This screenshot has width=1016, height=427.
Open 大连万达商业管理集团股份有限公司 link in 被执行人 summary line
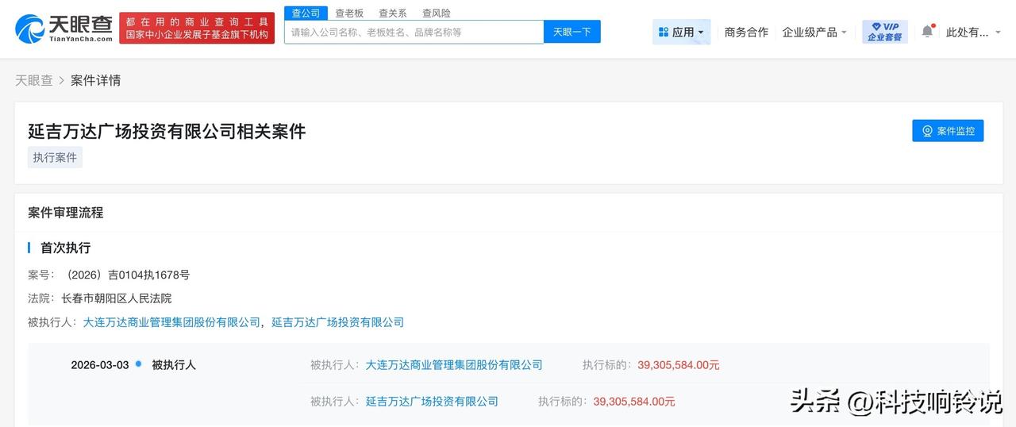coord(171,322)
